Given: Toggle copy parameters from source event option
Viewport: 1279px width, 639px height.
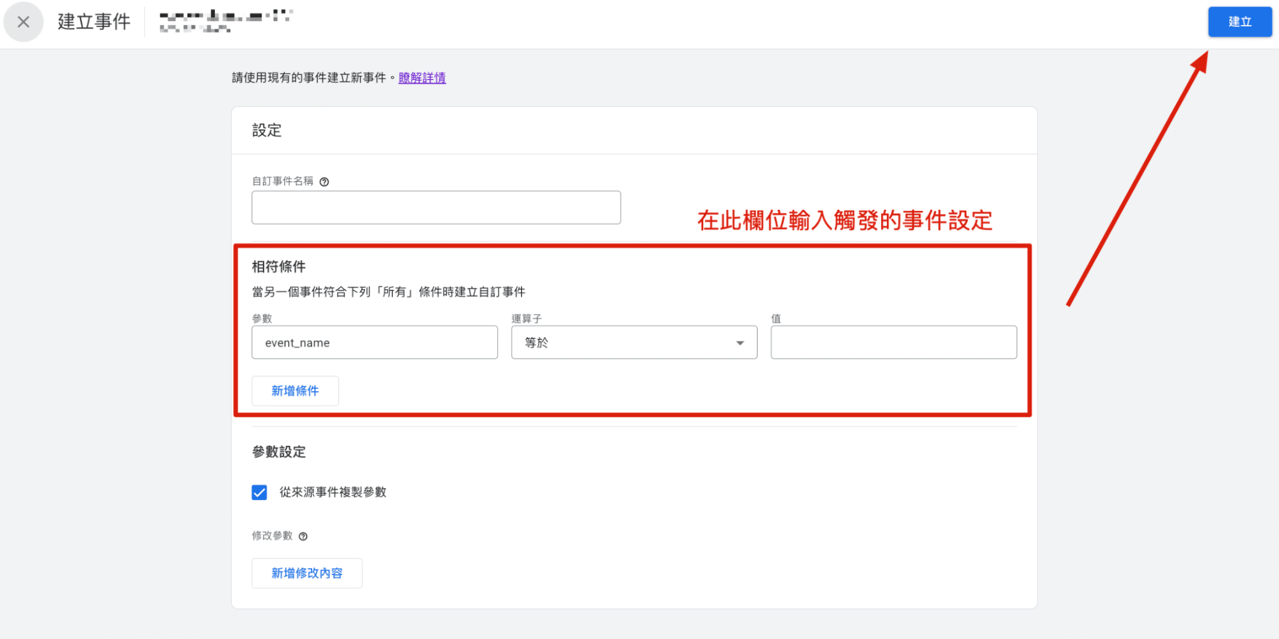Looking at the screenshot, I should coord(258,492).
